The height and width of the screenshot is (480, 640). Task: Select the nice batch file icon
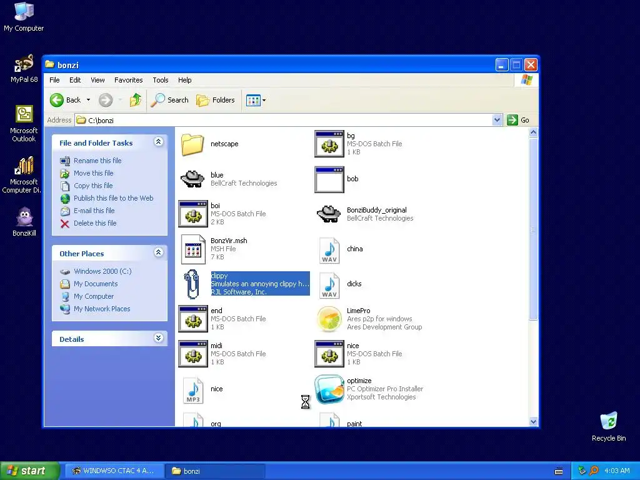(329, 354)
